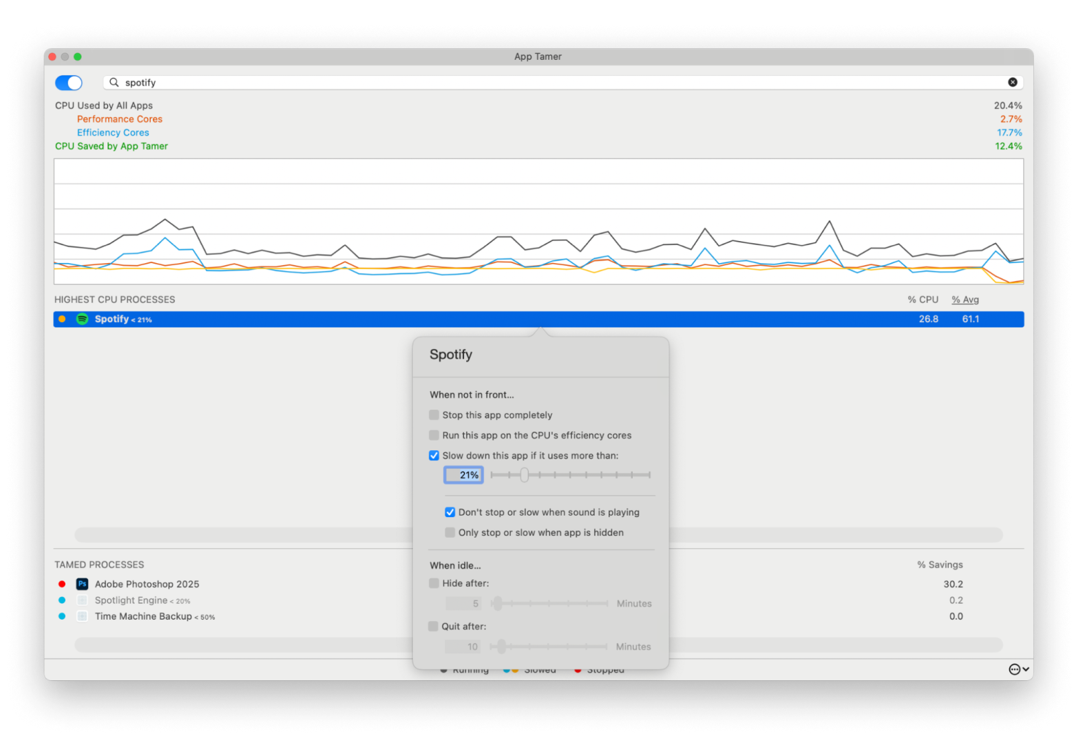Click the 21% CPU limit field

[463, 475]
